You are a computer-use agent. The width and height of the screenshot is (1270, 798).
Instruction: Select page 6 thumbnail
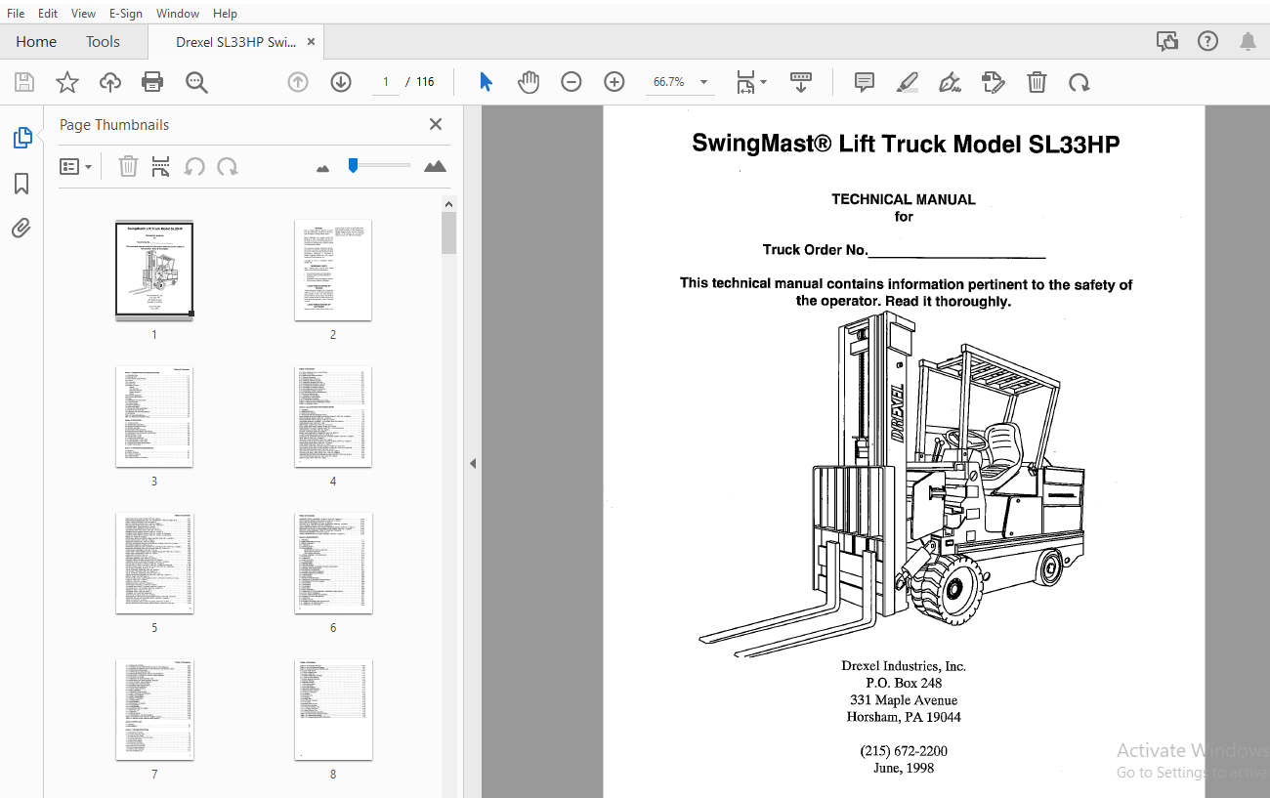333,564
